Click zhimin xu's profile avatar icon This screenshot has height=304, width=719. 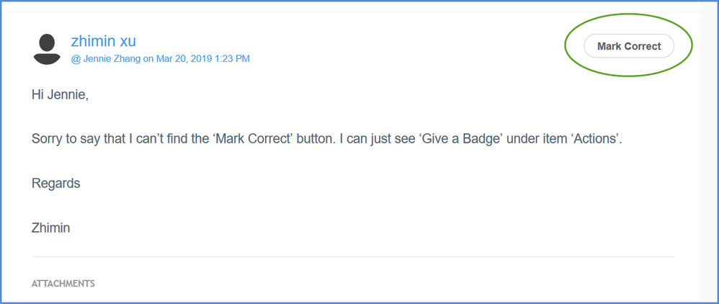point(48,49)
